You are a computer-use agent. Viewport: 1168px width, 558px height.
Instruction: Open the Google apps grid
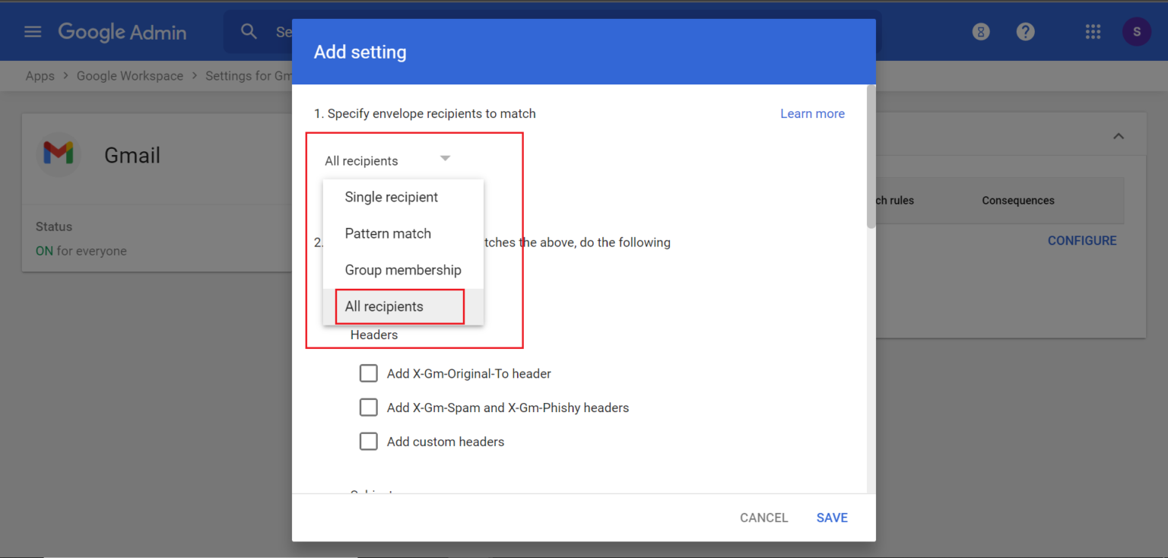point(1093,32)
